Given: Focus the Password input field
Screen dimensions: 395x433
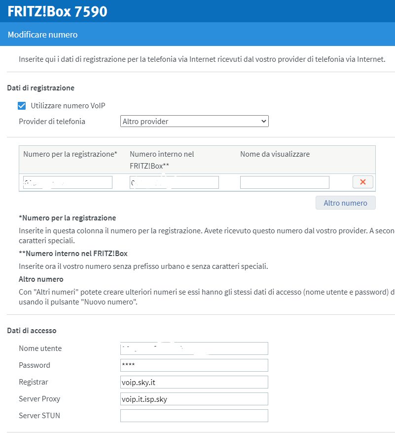Looking at the screenshot, I should tap(194, 365).
